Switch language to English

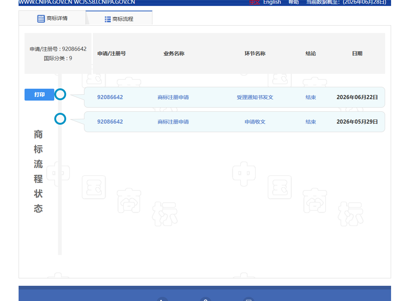click(x=272, y=2)
